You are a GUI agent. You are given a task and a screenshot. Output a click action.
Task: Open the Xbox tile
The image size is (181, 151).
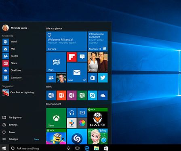pos(56,118)
